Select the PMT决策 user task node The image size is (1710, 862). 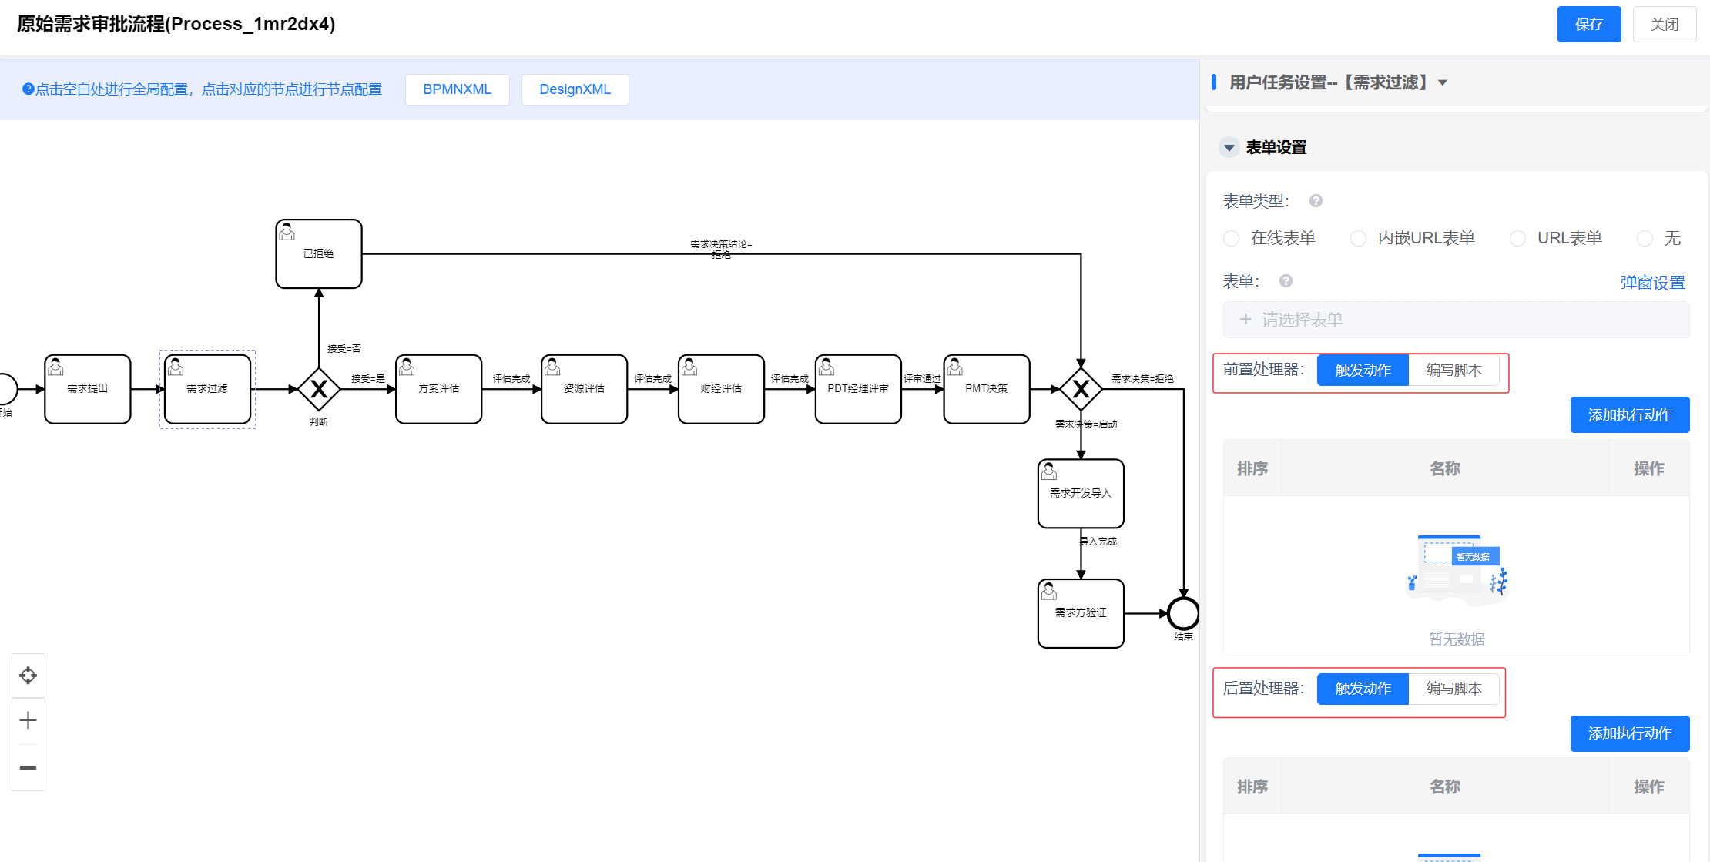click(986, 389)
